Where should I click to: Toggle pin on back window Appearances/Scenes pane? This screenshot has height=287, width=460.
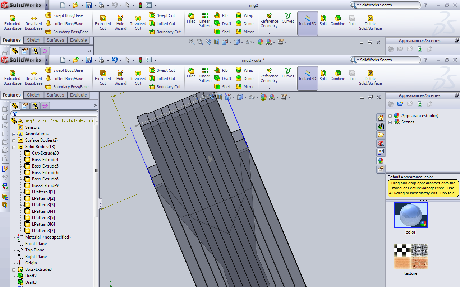tap(457, 40)
